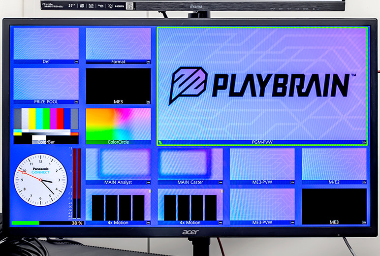Click the status icon on the PGM-PVW tile

coord(364,142)
